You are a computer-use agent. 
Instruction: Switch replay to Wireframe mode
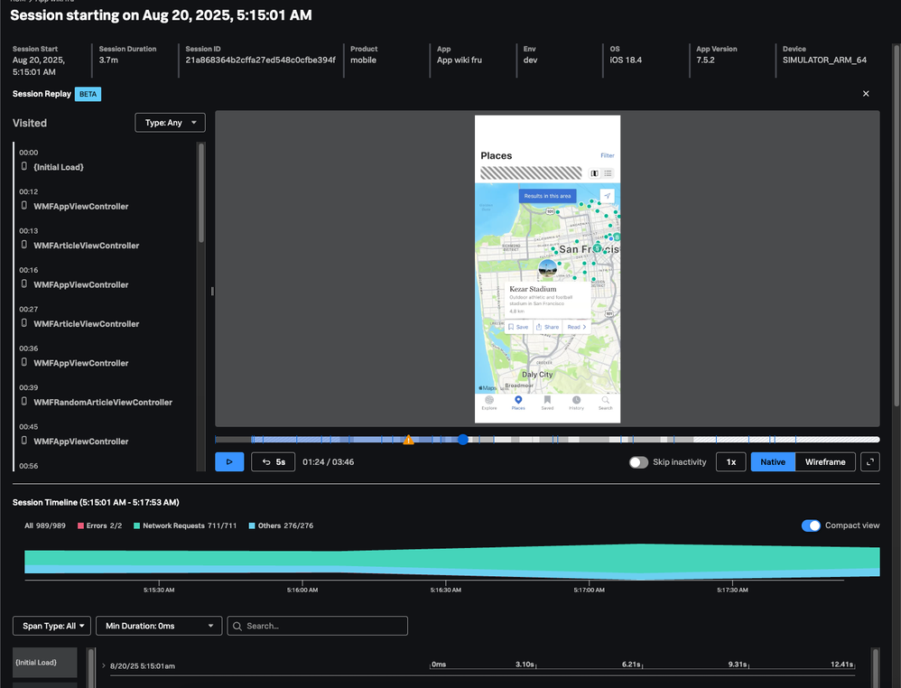tap(825, 461)
